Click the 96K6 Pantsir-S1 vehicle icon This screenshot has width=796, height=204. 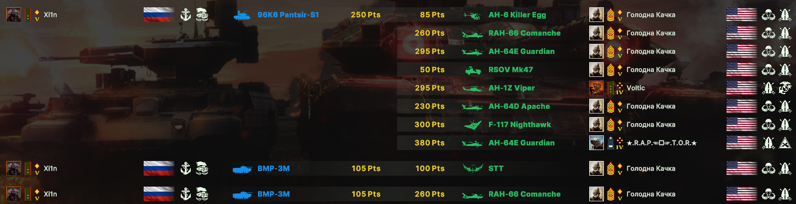point(242,15)
